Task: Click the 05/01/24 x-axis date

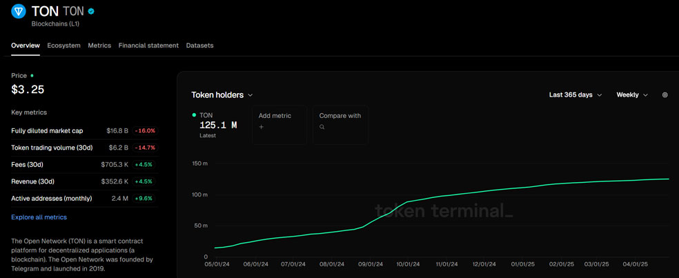Action: 217,264
